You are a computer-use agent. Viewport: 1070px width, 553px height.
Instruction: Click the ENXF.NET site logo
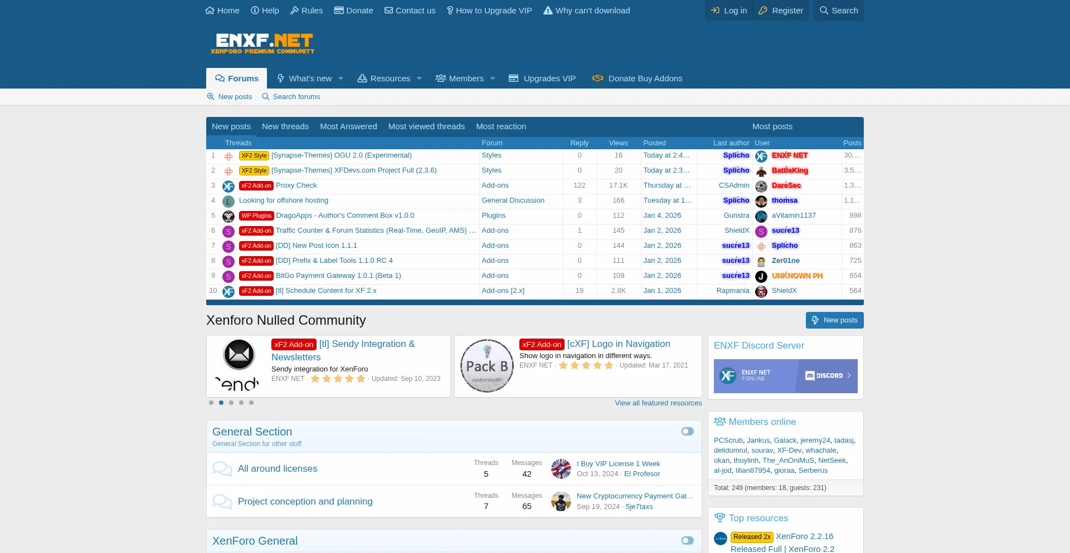262,43
